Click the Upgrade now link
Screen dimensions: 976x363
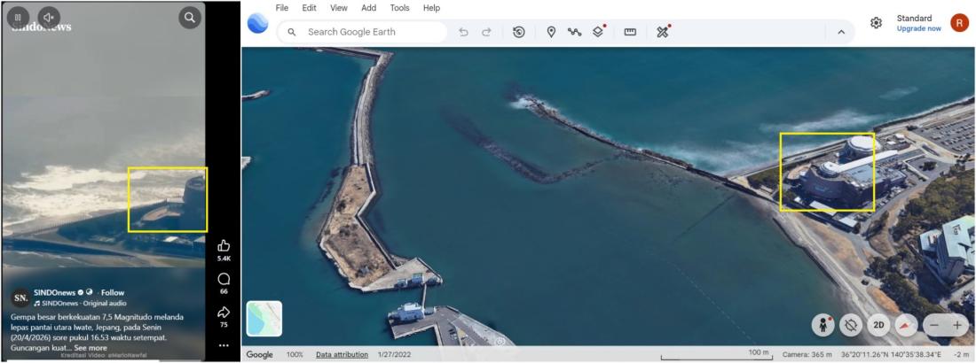918,28
